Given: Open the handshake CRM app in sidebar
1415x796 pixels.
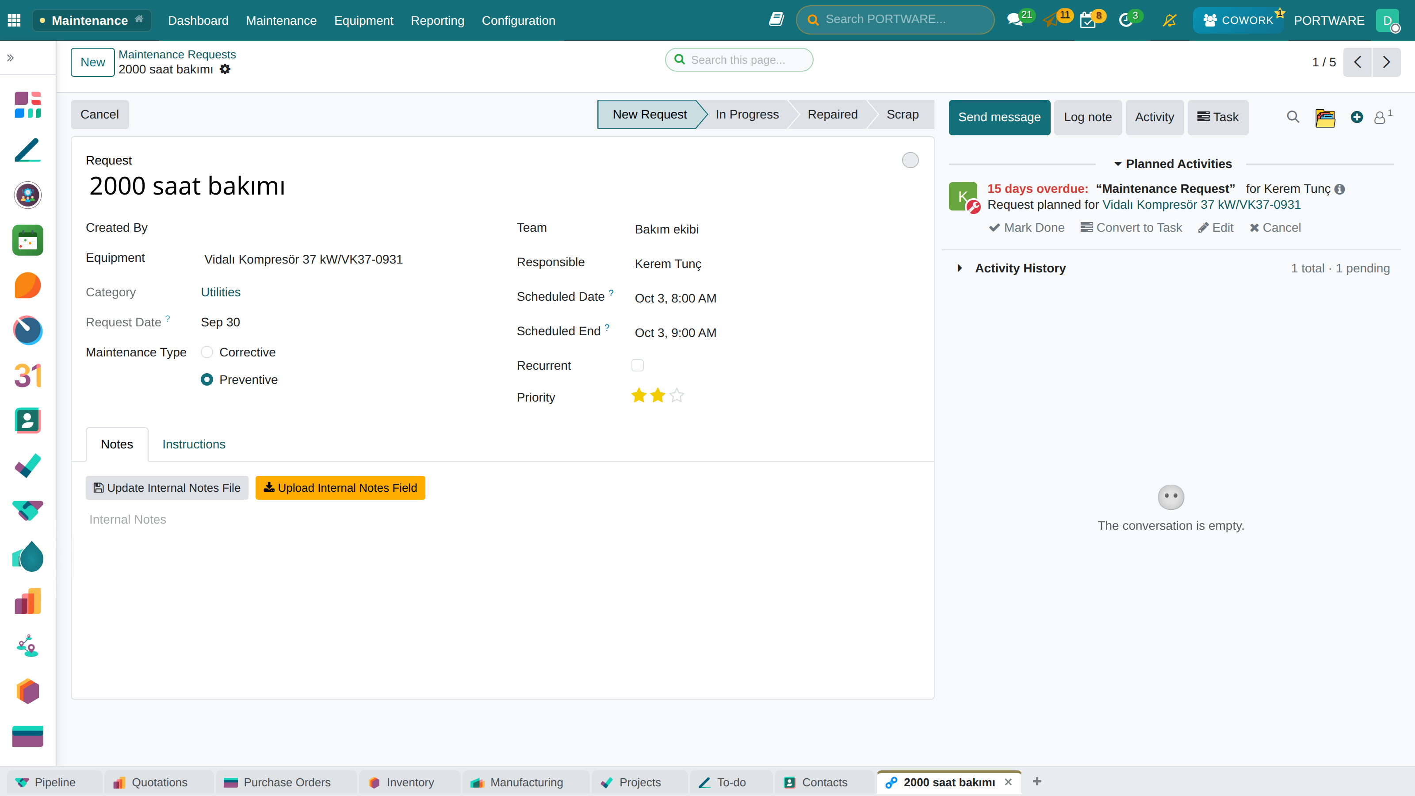Looking at the screenshot, I should pyautogui.click(x=27, y=511).
